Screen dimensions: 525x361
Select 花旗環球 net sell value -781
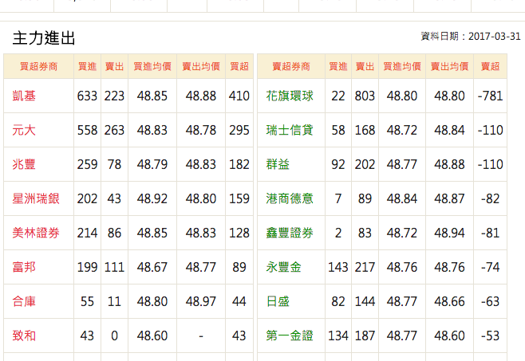click(x=490, y=96)
